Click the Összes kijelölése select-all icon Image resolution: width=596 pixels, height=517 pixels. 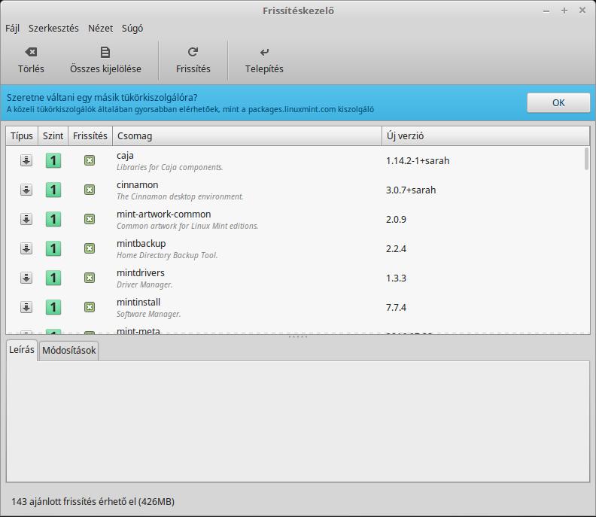click(105, 52)
